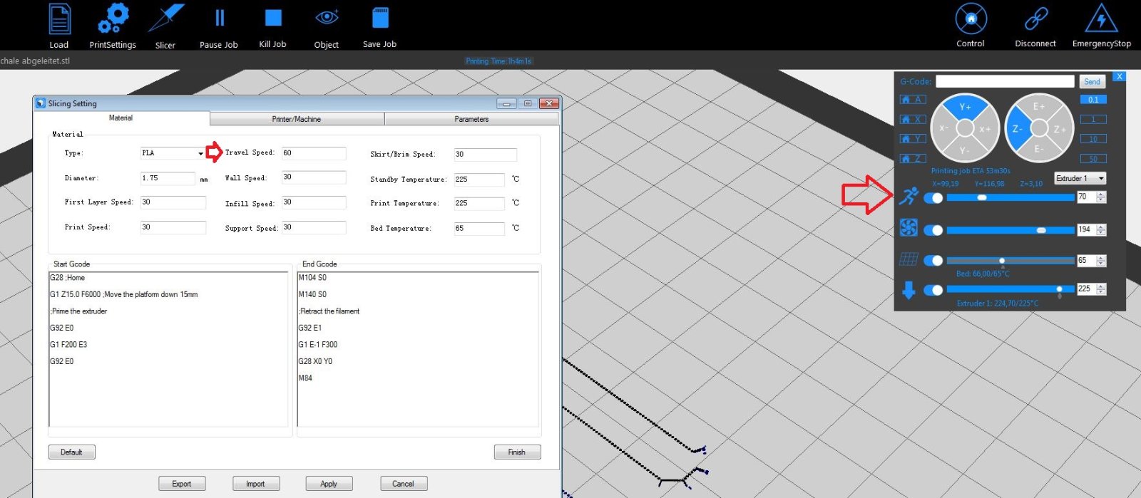1141x498 pixels.
Task: Select the 1 step size
Action: 1093,119
